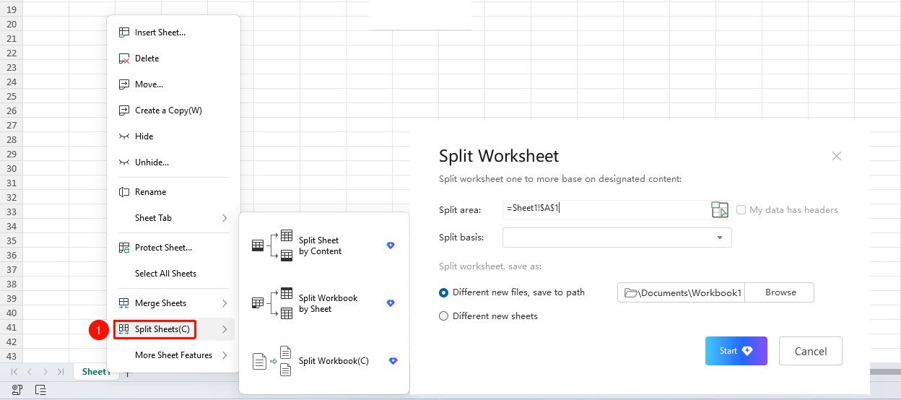
Task: Click the range selector icon in Split area
Action: (720, 209)
